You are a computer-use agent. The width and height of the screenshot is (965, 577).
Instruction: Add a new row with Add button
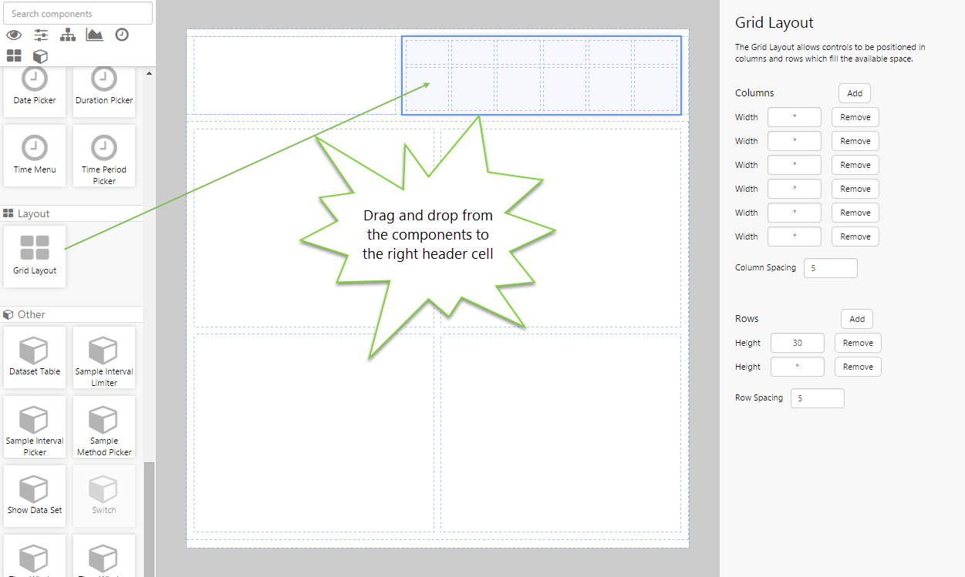[x=857, y=319]
